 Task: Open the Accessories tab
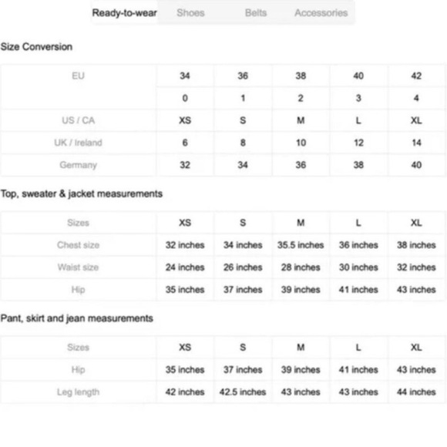pyautogui.click(x=321, y=13)
